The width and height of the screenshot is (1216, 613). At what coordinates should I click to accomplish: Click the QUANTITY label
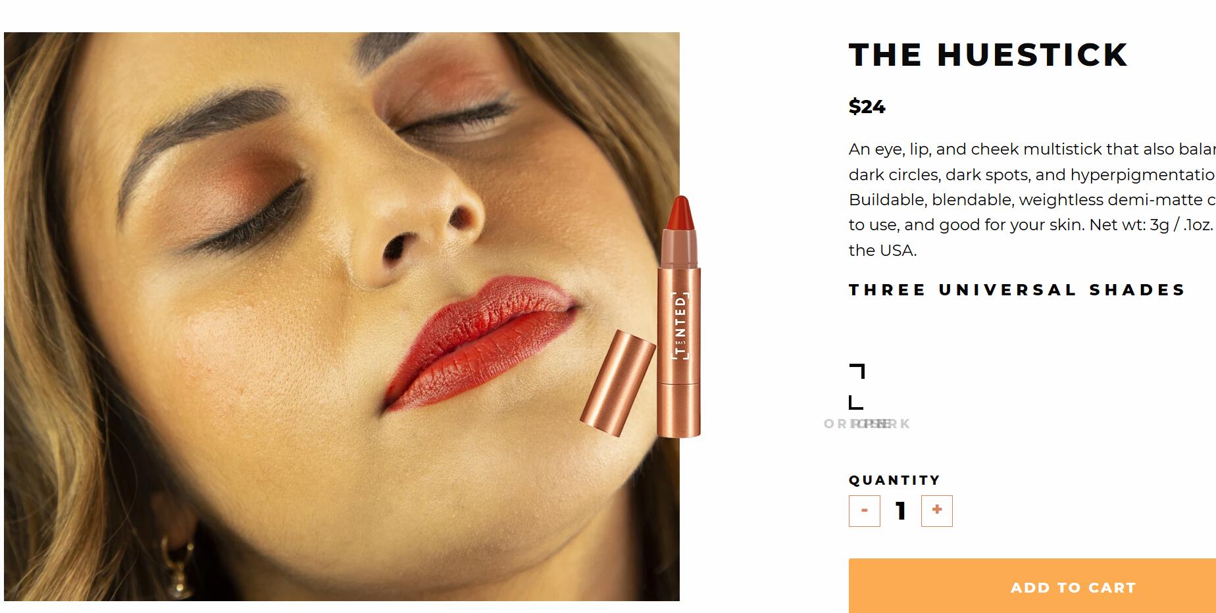click(x=895, y=480)
